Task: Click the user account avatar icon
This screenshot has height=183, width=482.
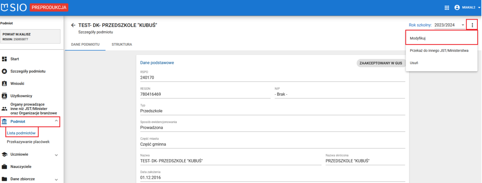Action: [x=457, y=7]
